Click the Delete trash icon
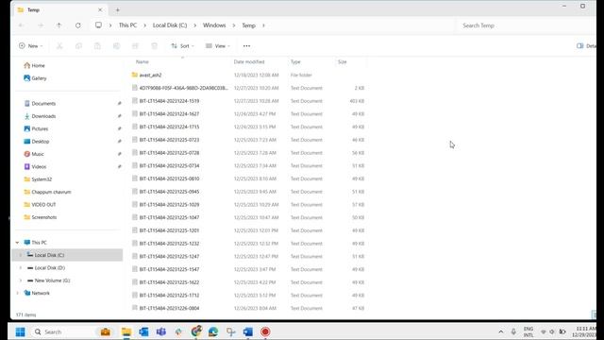 (154, 46)
